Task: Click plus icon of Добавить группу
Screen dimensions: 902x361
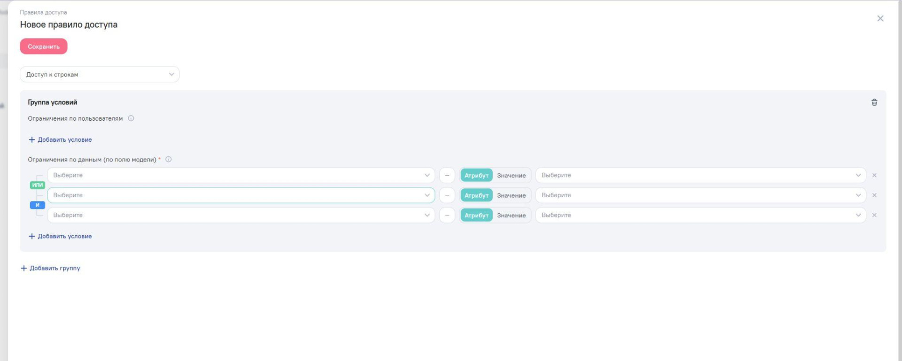Action: click(x=24, y=269)
